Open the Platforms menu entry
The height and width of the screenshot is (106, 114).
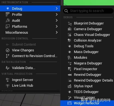pyautogui.click(x=30, y=26)
